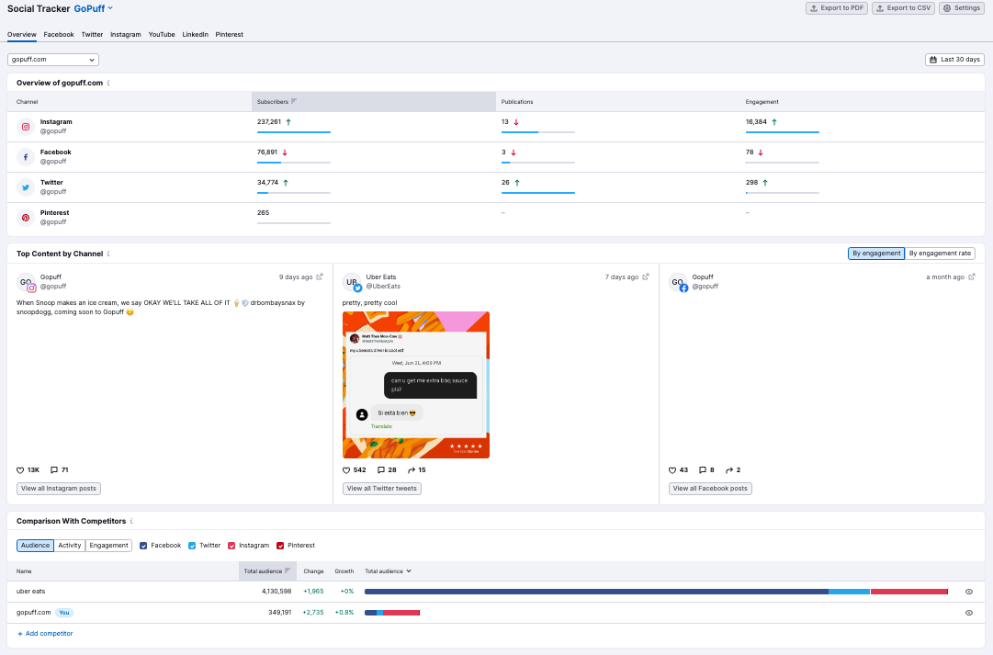Click the comment icon showing 71 comments
Screen dimensions: 993x655
point(54,470)
